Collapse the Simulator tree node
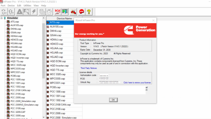This screenshot has height=119, width=211. (1, 18)
